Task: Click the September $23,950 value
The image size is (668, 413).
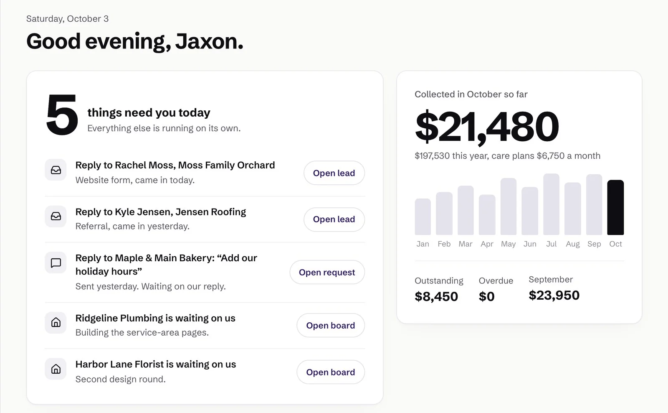Action: 554,295
